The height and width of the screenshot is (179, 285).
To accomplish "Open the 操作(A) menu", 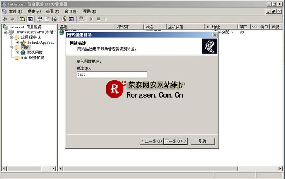I will (34, 11).
